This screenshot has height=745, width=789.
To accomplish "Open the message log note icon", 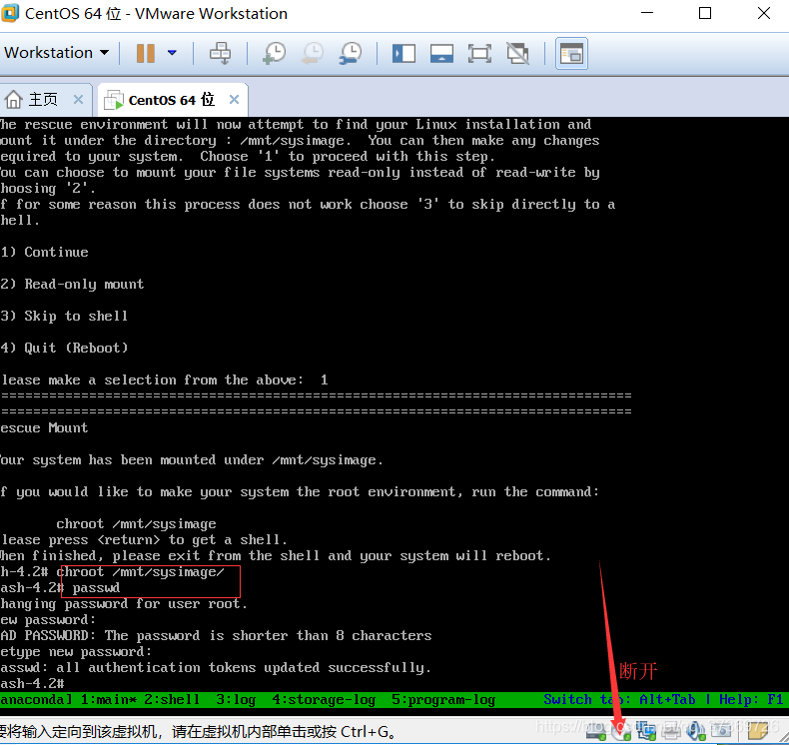I will tap(758, 730).
